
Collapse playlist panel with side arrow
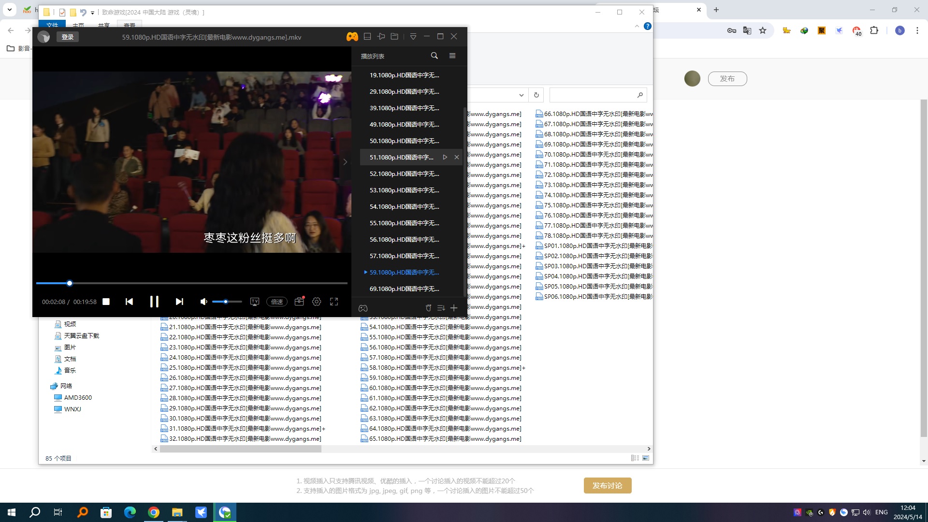(x=345, y=162)
